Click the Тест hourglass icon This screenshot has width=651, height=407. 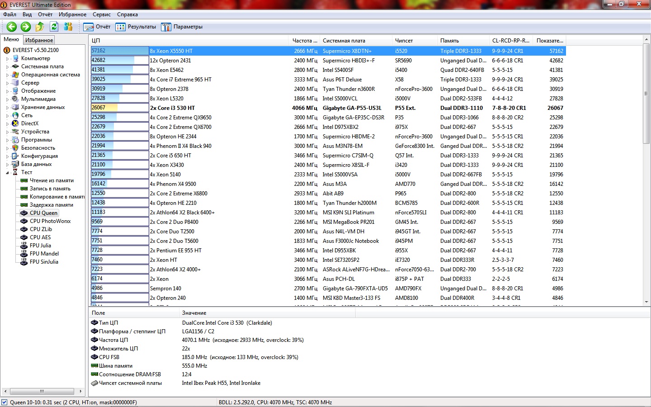pos(15,172)
